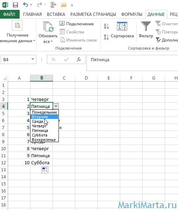Click the formula bar showing Пятница
The height and width of the screenshot is (210, 178).
point(132,63)
